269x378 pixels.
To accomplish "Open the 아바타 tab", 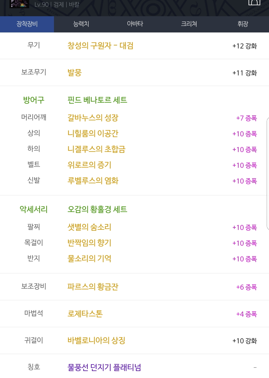I will pos(135,24).
